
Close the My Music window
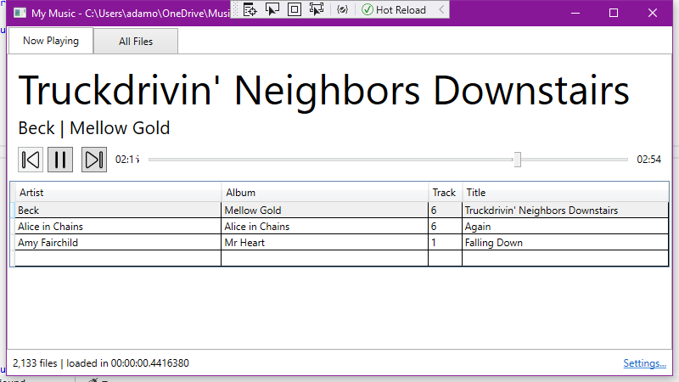653,13
